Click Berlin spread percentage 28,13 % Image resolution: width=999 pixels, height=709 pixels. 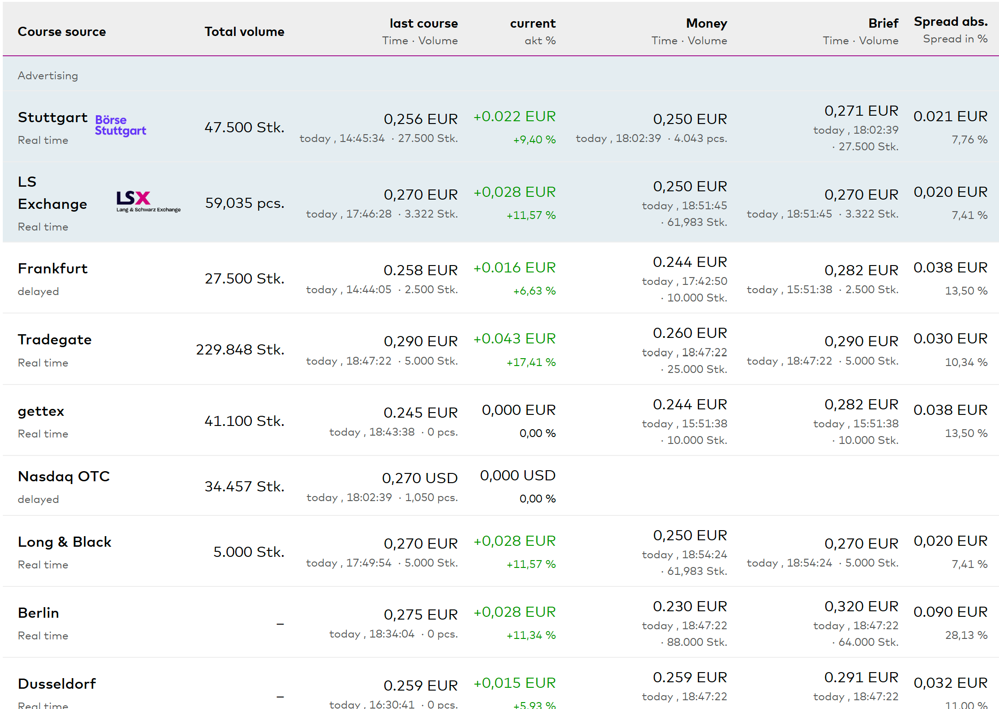[966, 635]
